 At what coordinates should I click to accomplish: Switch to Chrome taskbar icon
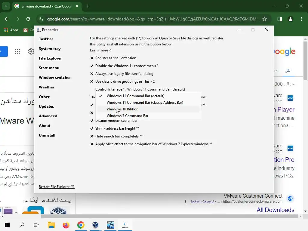point(81,225)
